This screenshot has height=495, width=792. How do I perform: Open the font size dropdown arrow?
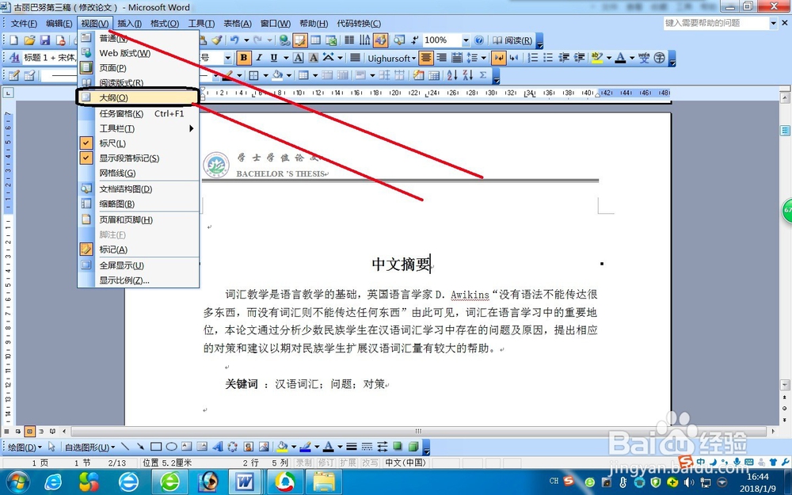click(228, 58)
